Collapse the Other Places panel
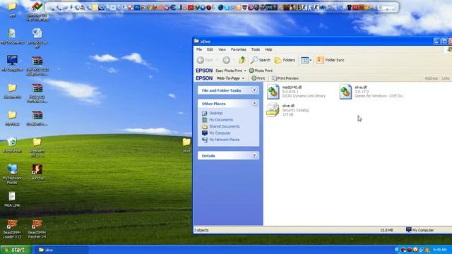The image size is (452, 254). (254, 104)
